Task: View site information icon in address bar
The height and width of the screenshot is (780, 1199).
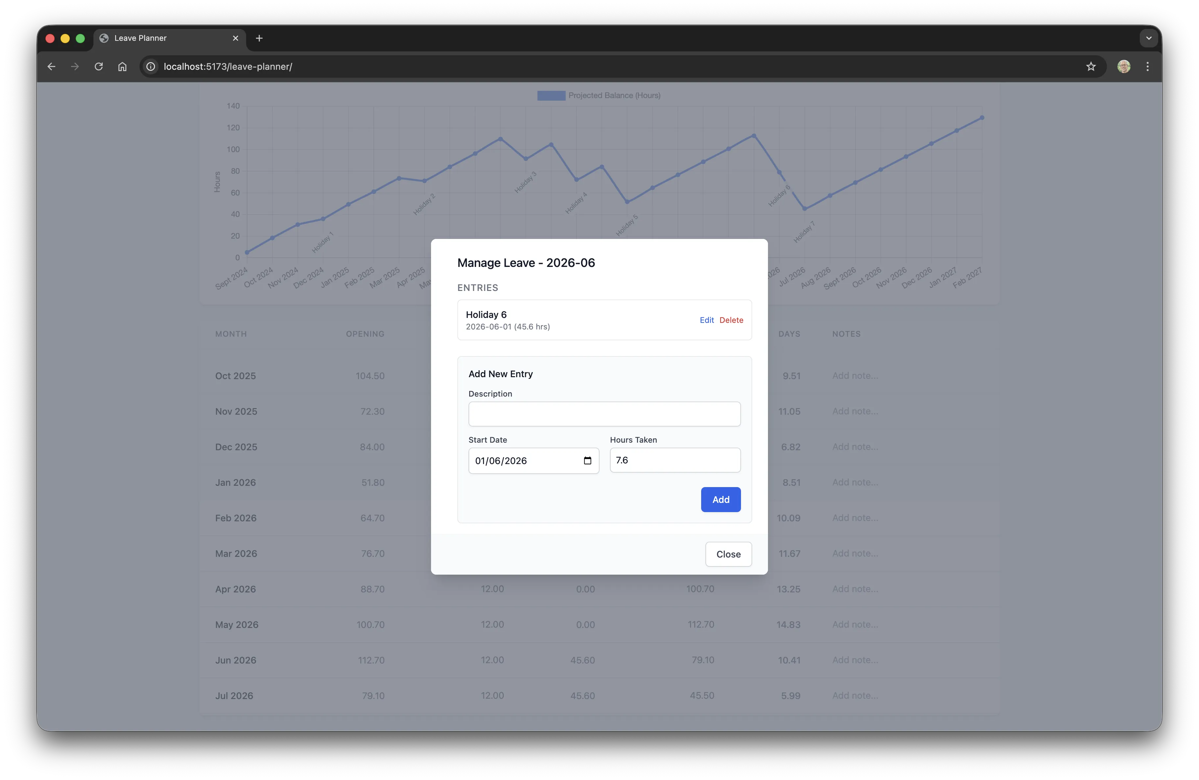Action: click(x=151, y=66)
